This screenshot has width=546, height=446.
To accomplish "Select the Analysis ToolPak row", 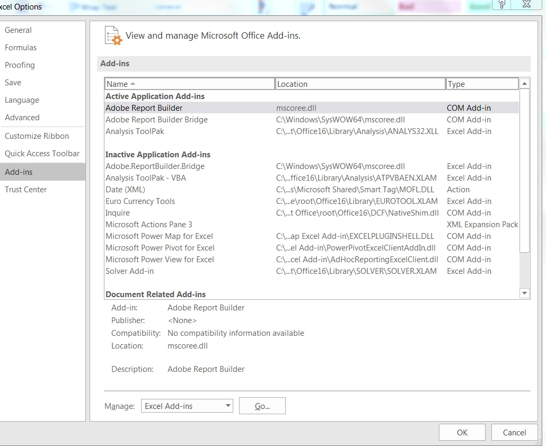I will point(312,131).
